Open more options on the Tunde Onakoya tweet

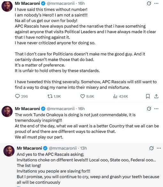pos(156,109)
